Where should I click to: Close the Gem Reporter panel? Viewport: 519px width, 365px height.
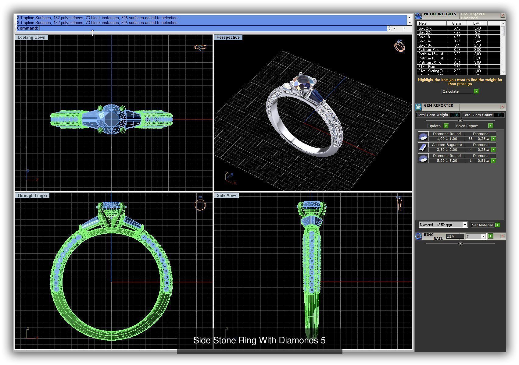(503, 107)
